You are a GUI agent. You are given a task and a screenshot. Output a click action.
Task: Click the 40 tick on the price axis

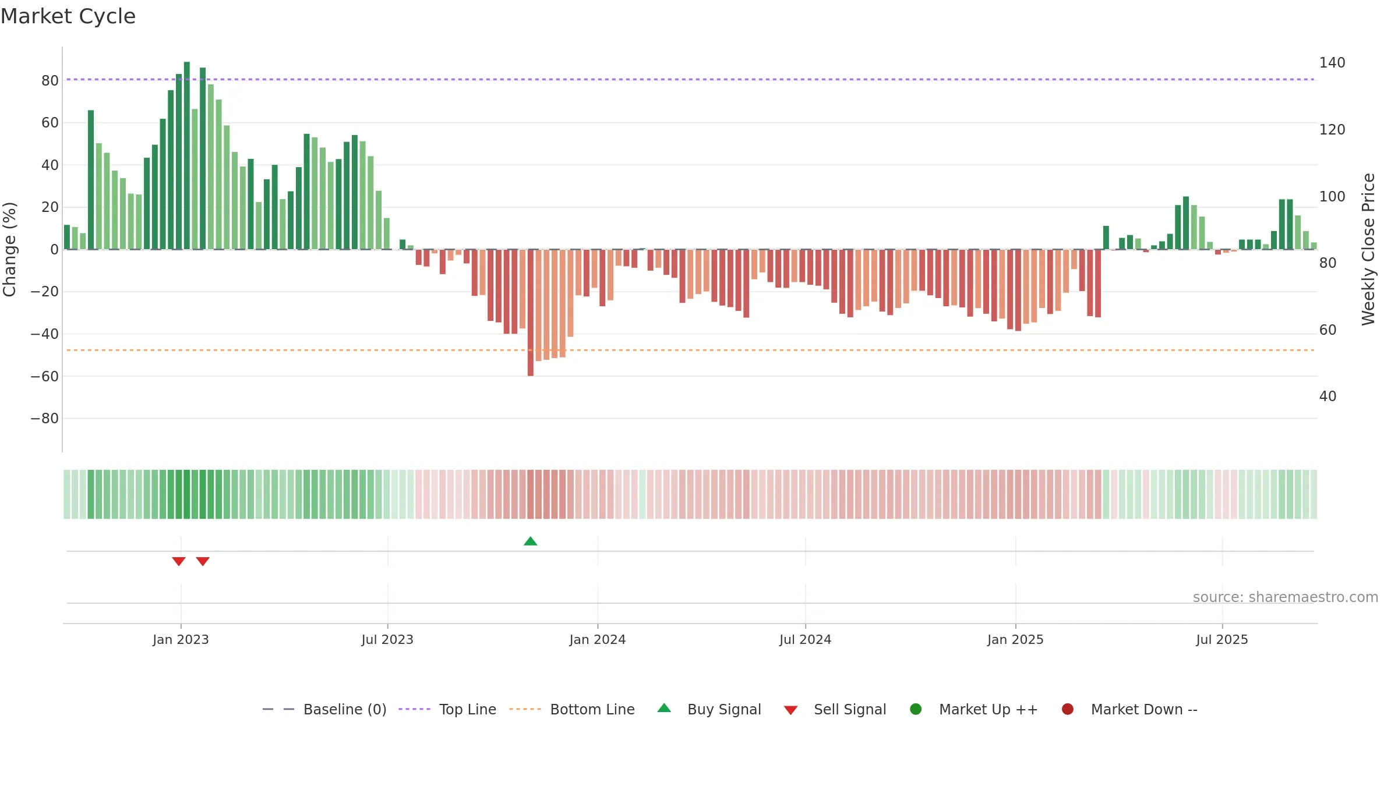(x=1328, y=396)
